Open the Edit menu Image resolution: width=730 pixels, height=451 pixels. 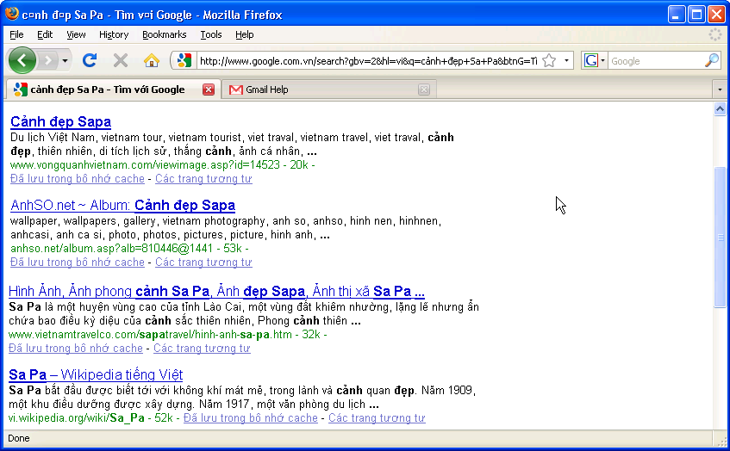click(x=45, y=35)
